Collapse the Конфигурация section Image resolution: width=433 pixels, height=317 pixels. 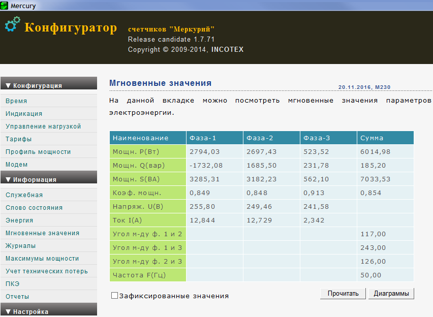(49, 83)
